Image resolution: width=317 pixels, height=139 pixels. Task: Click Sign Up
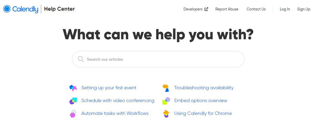pos(304,9)
